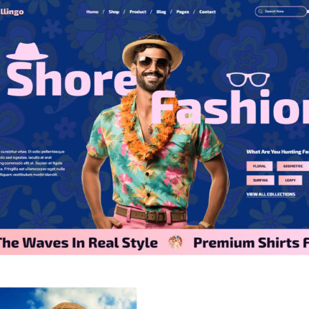Open the Shop menu item
Image resolution: width=309 pixels, height=309 pixels.
[x=114, y=11]
